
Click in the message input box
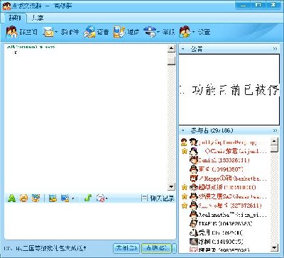90,221
